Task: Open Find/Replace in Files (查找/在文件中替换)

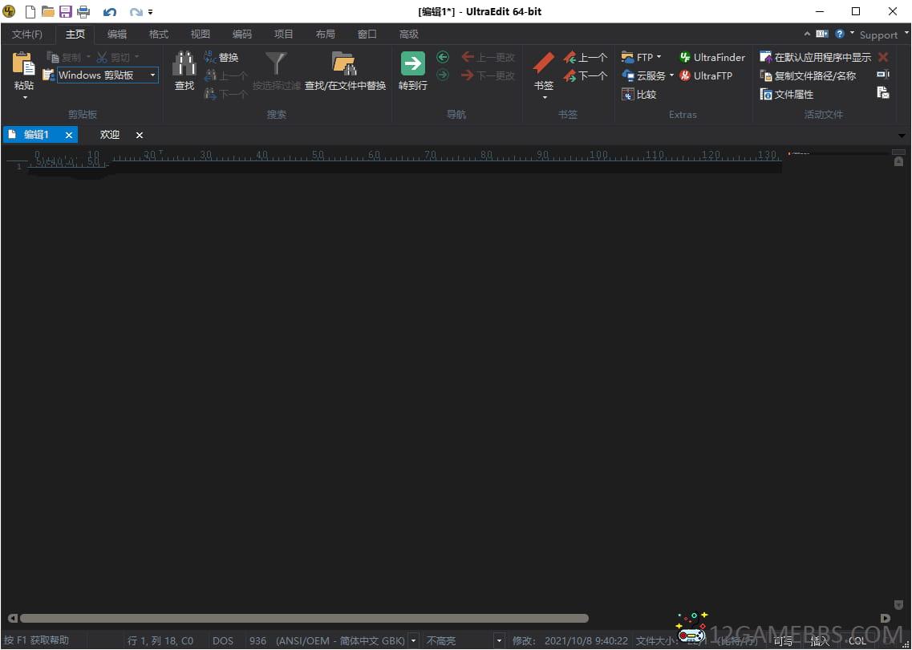Action: [x=345, y=64]
